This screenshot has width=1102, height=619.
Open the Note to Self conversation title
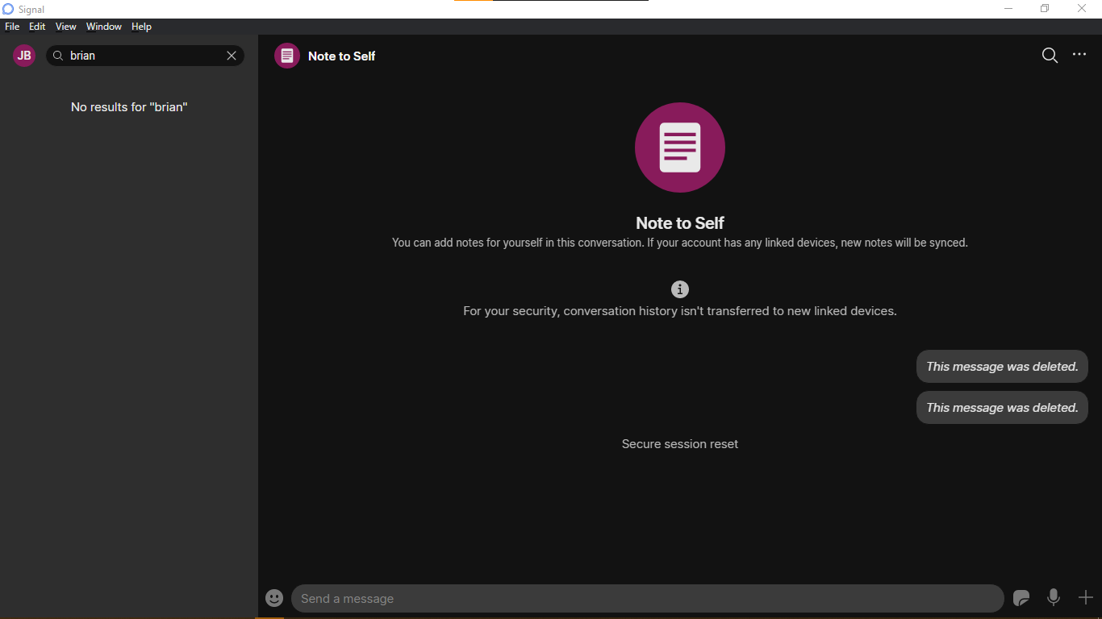[x=341, y=56]
